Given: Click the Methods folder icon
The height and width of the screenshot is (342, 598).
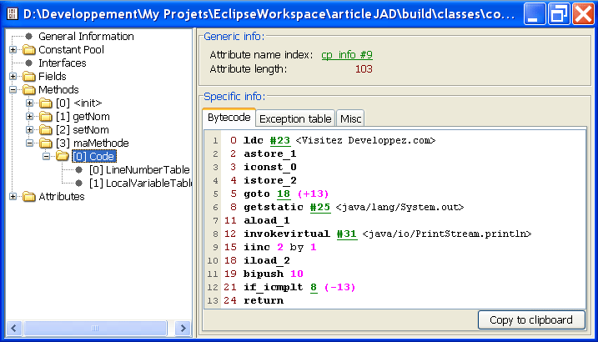Looking at the screenshot, I should [x=29, y=90].
